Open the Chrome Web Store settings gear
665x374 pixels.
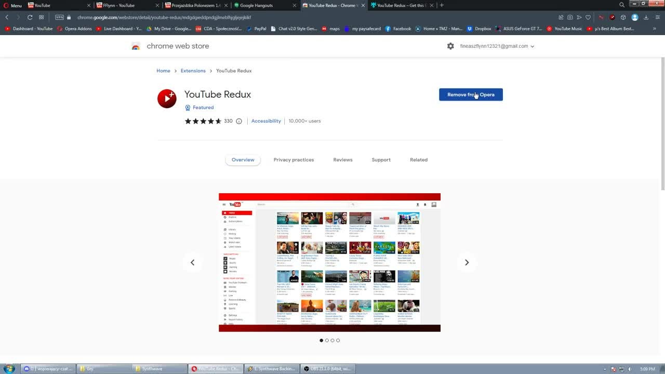click(x=450, y=46)
